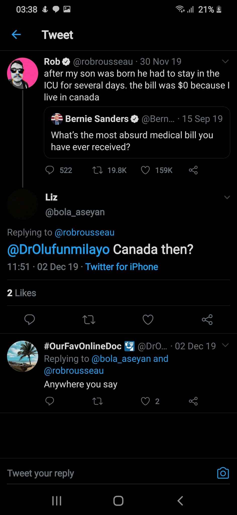Image resolution: width=237 pixels, height=515 pixels.
Task: Tap the back arrow in Tweet header
Action: tap(16, 35)
